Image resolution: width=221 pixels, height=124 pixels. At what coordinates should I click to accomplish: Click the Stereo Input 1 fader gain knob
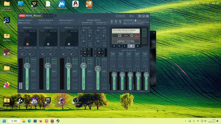(27, 66)
